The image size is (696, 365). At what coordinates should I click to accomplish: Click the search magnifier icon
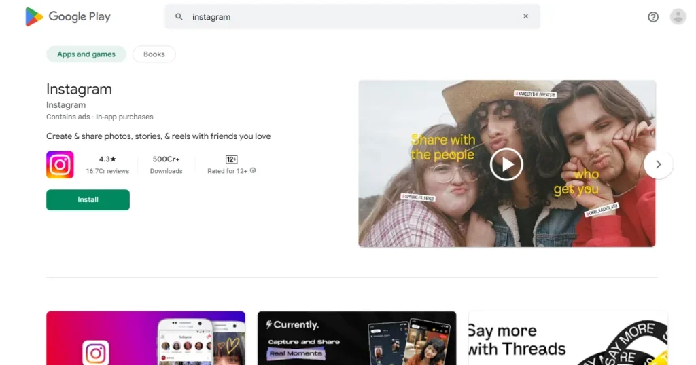[x=179, y=17]
